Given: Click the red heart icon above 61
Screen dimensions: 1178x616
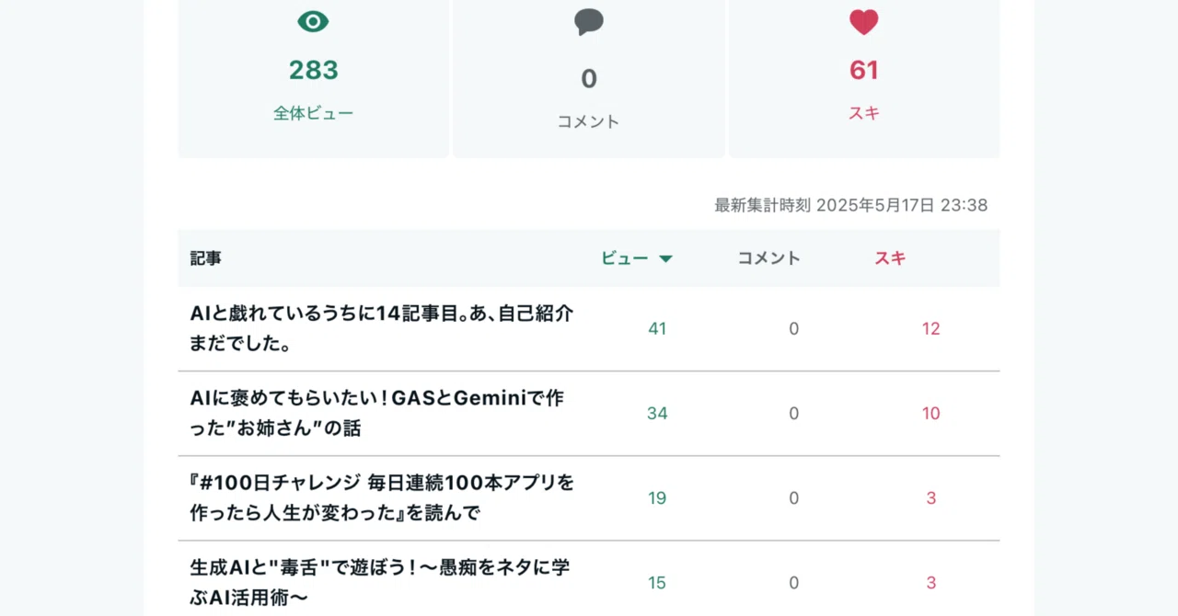Looking at the screenshot, I should tap(864, 22).
